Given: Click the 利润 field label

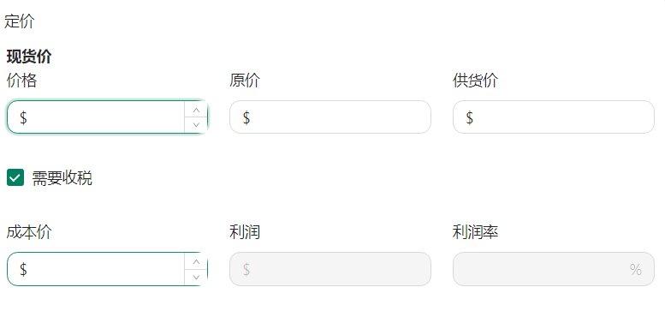Looking at the screenshot, I should point(245,232).
